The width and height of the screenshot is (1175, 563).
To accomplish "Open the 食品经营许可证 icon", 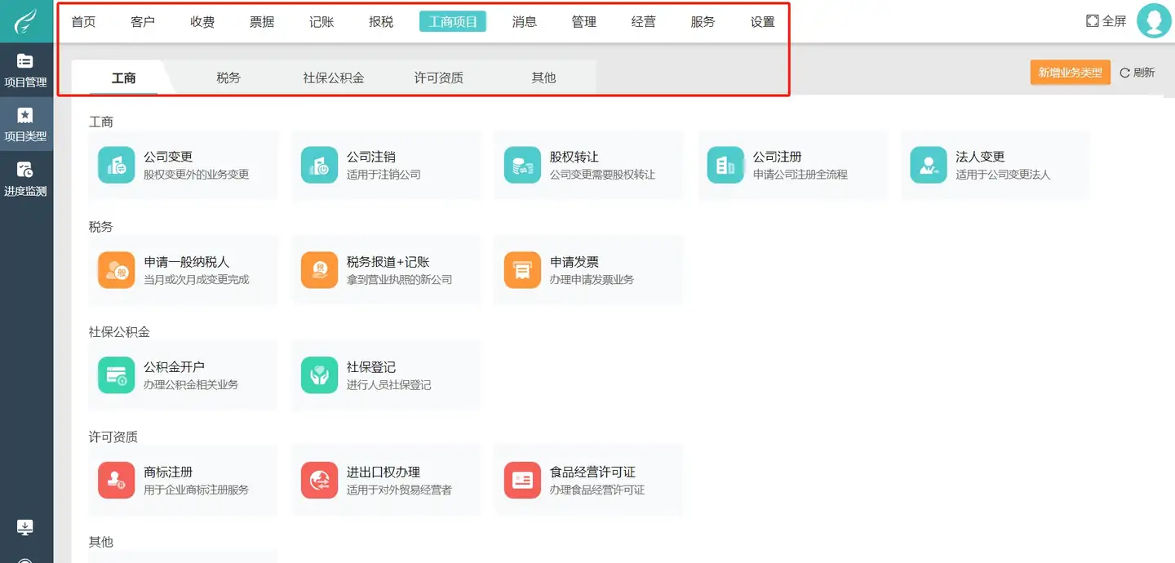I will click(x=522, y=480).
